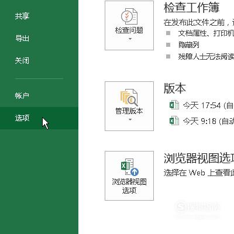The height and width of the screenshot is (234, 234).
Task: Open the 共享 (Share) menu item
Action: click(22, 16)
